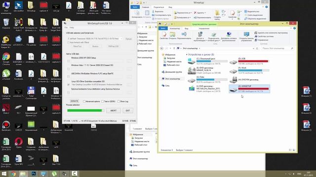
Task: Click the refresh icon beside the address bar
Action: (x=257, y=48)
